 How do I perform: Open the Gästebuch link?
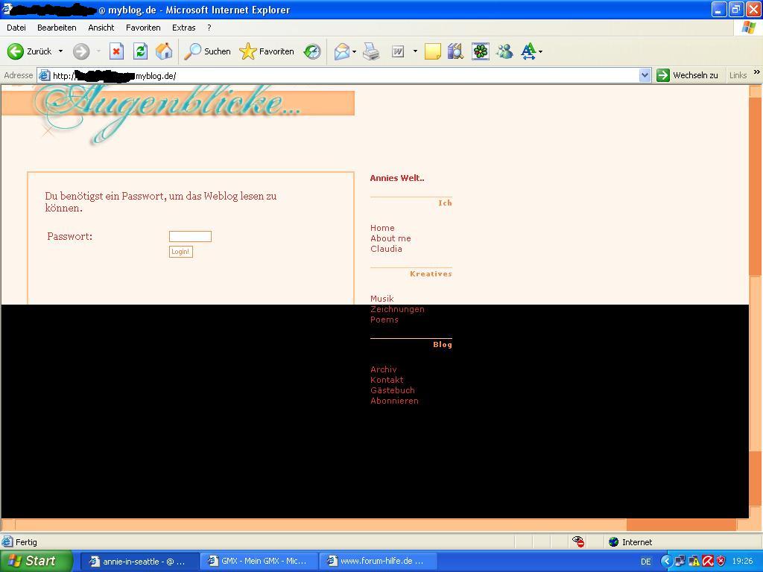coord(393,390)
